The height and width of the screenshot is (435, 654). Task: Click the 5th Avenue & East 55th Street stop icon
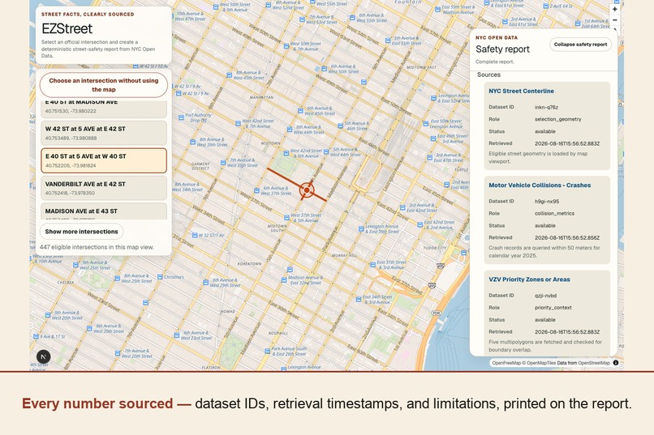388,41
